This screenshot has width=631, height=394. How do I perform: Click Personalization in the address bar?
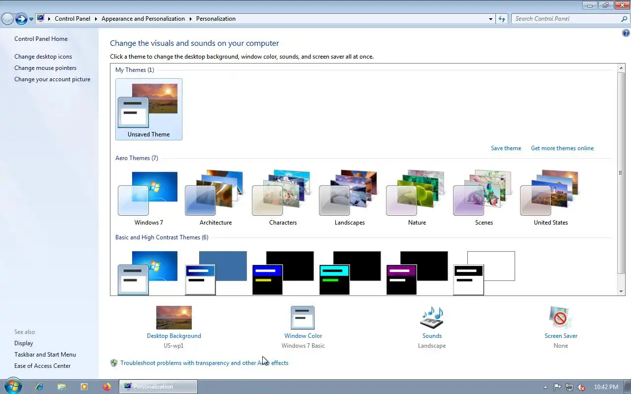[x=216, y=19]
